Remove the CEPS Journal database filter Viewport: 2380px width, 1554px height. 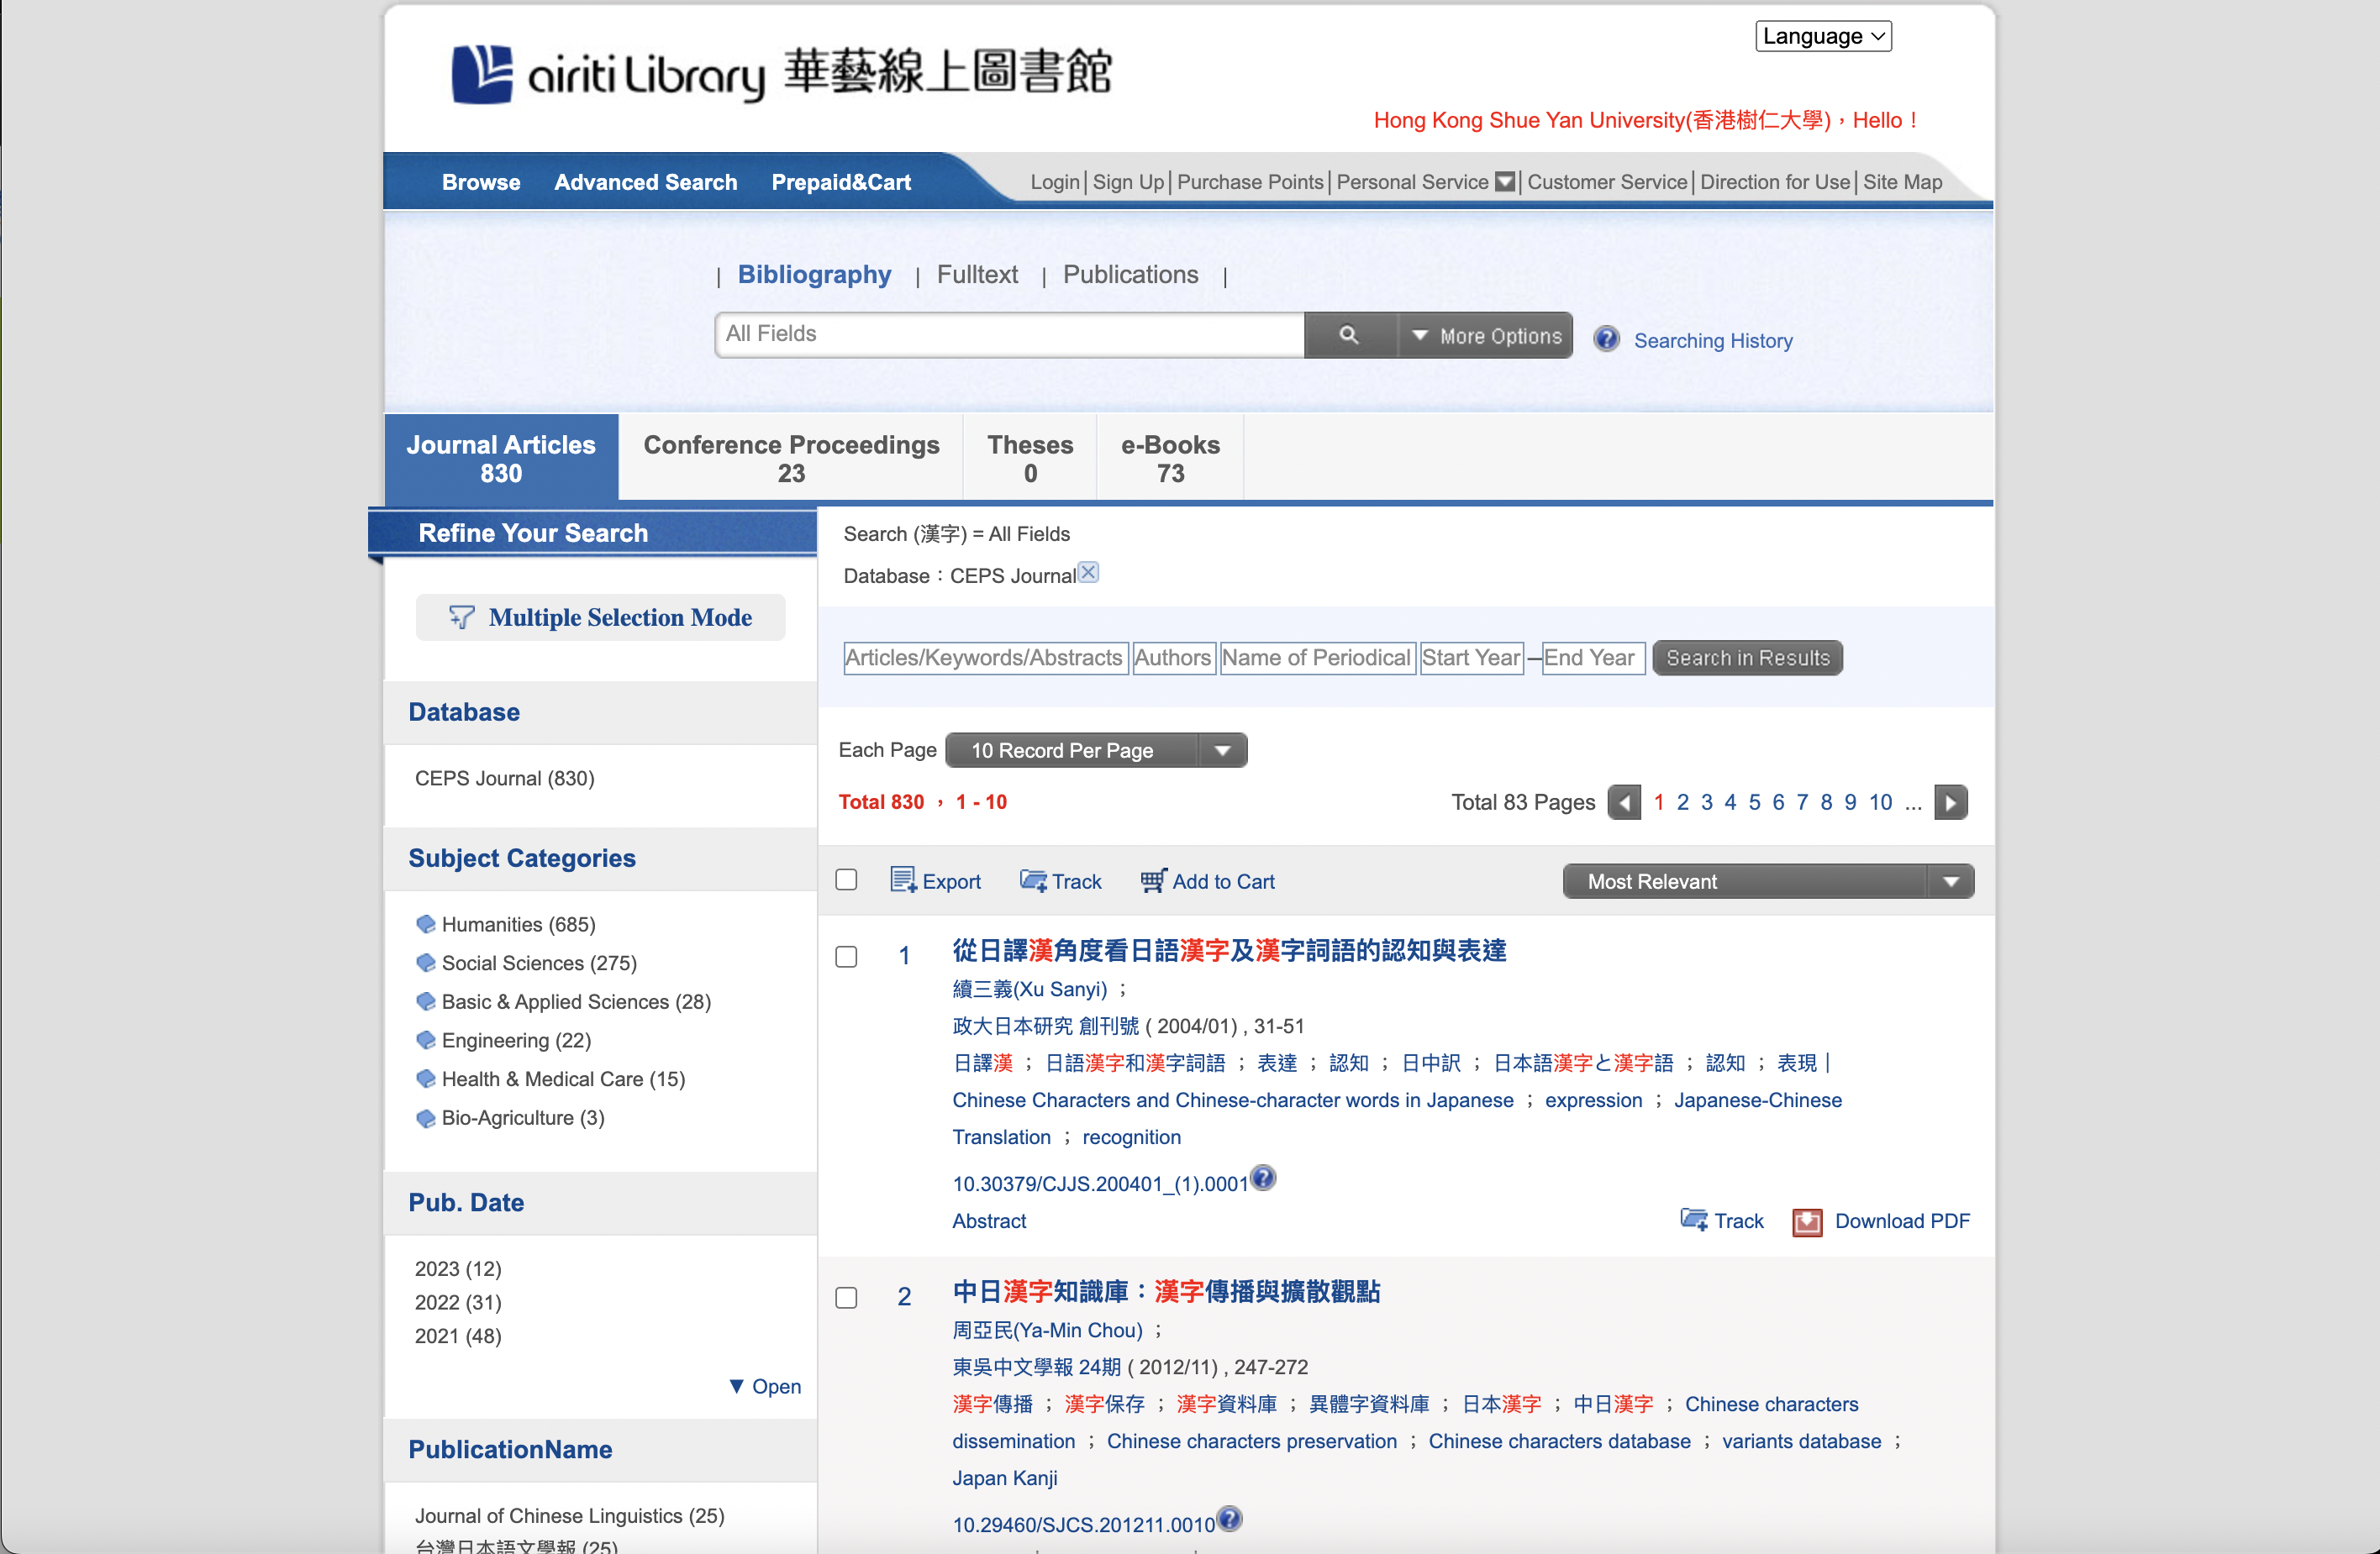point(1089,573)
